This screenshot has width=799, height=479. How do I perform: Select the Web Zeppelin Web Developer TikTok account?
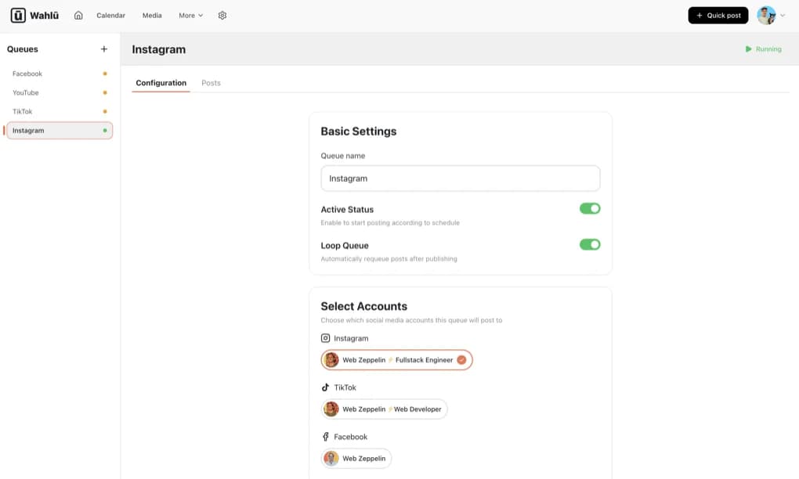pyautogui.click(x=384, y=409)
